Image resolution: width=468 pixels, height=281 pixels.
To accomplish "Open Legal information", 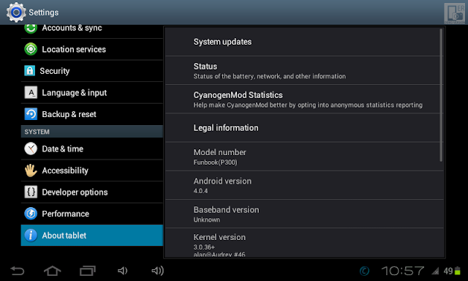I will click(x=304, y=128).
